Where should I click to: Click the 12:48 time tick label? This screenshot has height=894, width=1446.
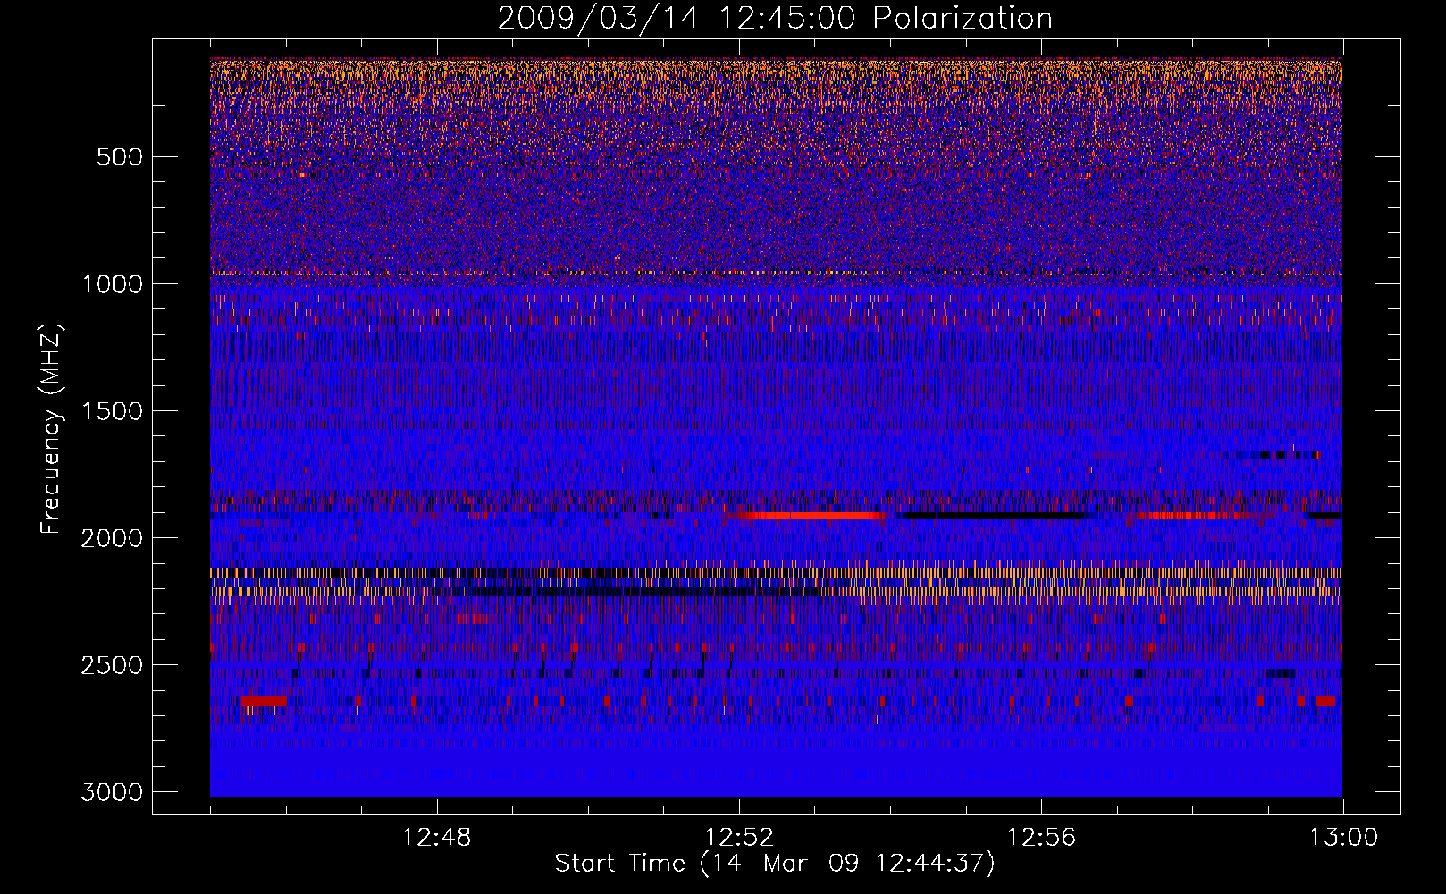point(437,838)
